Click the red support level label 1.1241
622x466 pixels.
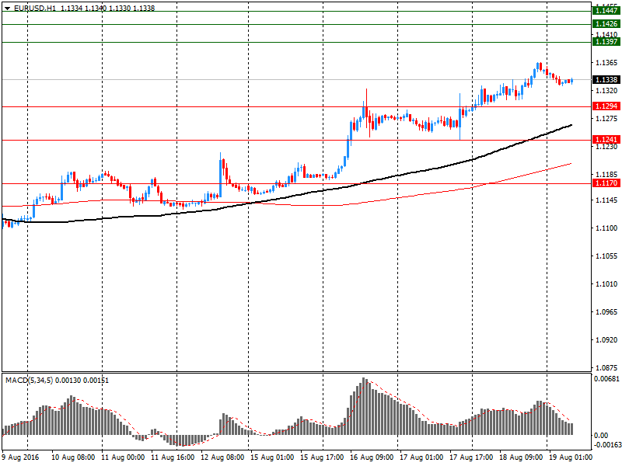pyautogui.click(x=606, y=140)
